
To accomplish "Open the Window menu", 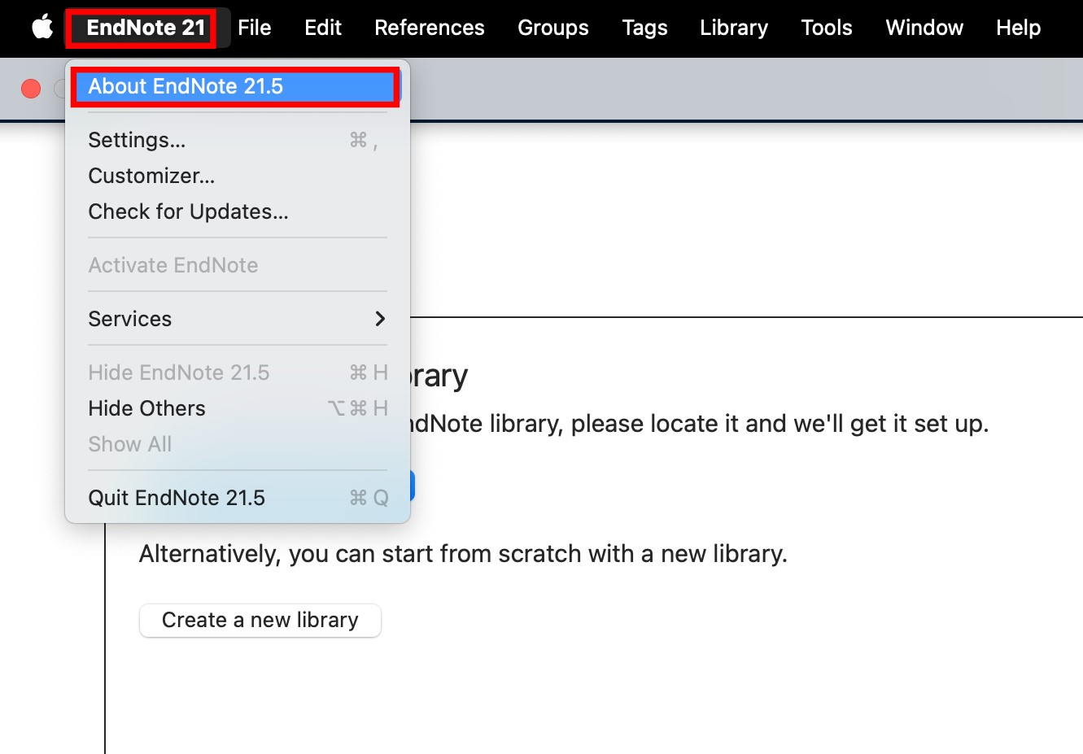I will tap(924, 28).
